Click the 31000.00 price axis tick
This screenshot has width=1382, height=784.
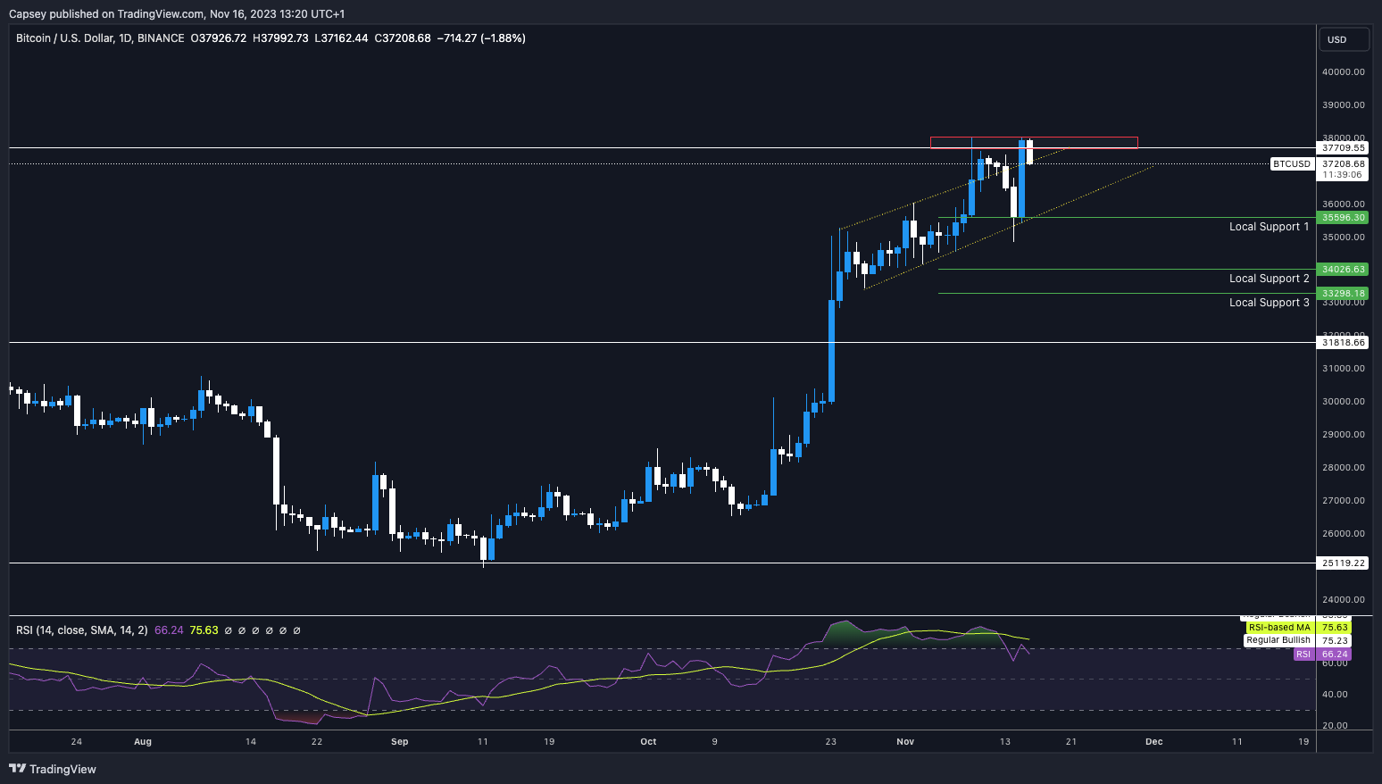coord(1344,369)
